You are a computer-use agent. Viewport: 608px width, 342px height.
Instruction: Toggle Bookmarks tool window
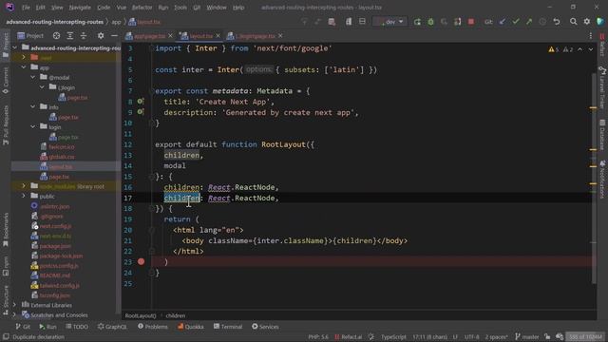pyautogui.click(x=6, y=230)
